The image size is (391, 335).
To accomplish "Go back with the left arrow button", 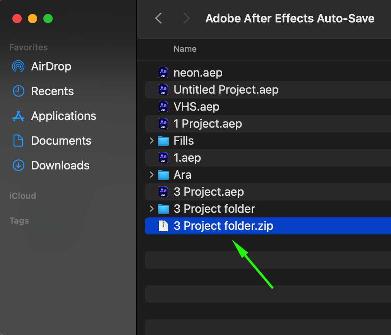I will click(158, 18).
